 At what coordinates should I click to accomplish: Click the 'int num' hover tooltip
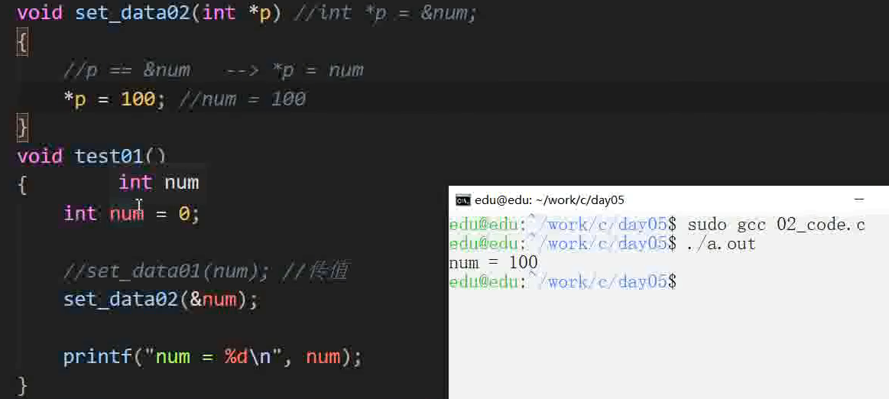coord(159,183)
